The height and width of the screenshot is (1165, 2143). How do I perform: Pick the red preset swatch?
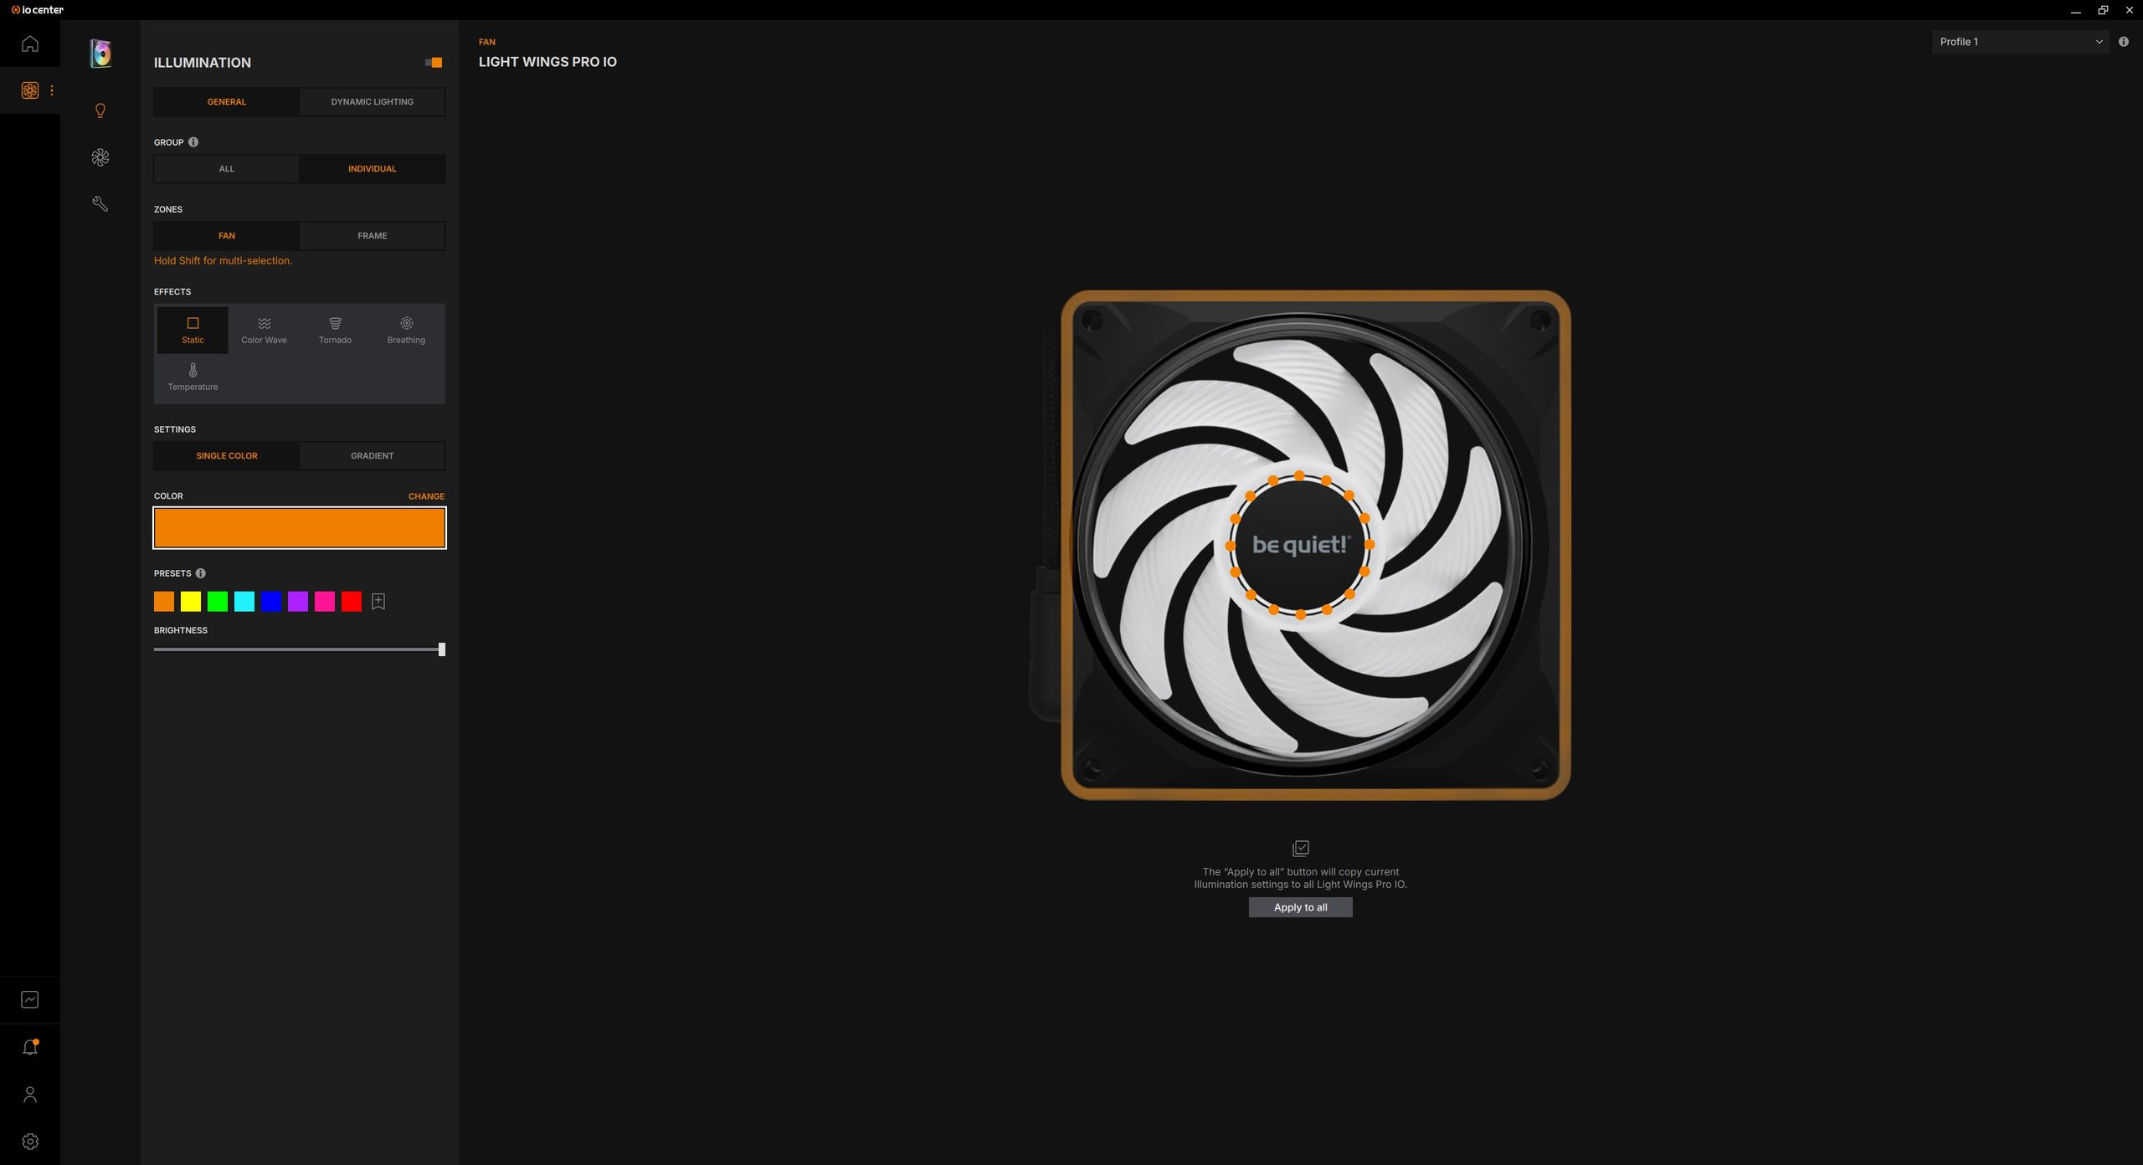click(x=352, y=602)
